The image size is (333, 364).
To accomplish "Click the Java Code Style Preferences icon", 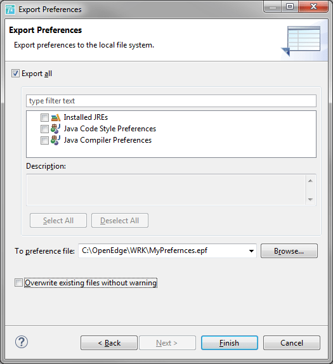I will (56, 129).
